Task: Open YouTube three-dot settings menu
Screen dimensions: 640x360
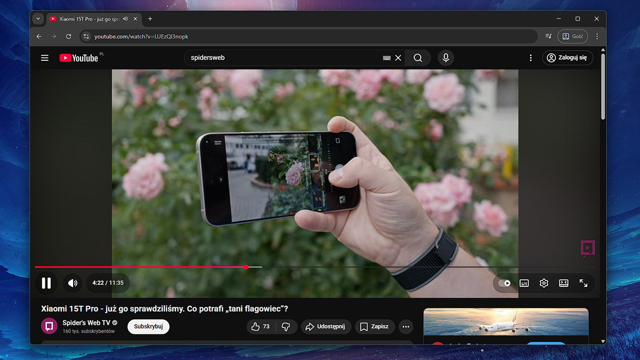Action: (531, 58)
